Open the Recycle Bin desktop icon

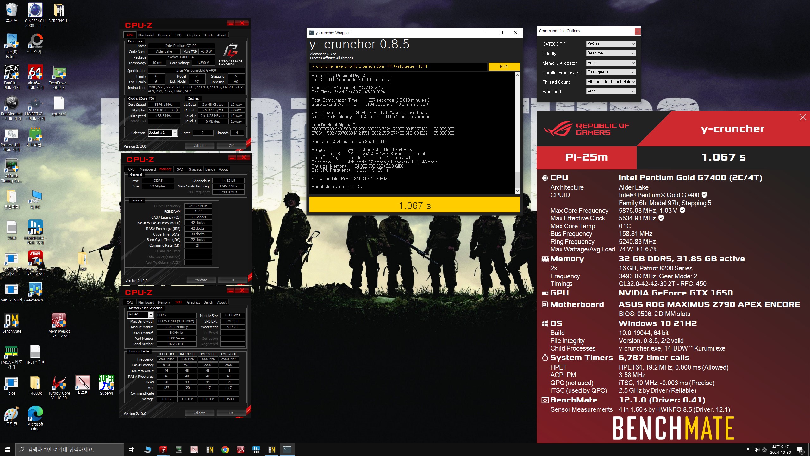(12, 13)
